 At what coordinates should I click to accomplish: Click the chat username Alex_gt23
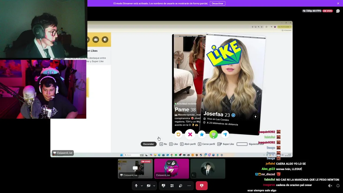pyautogui.click(x=268, y=169)
